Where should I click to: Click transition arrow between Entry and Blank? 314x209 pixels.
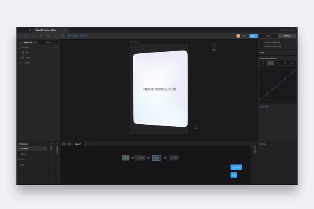click(133, 158)
